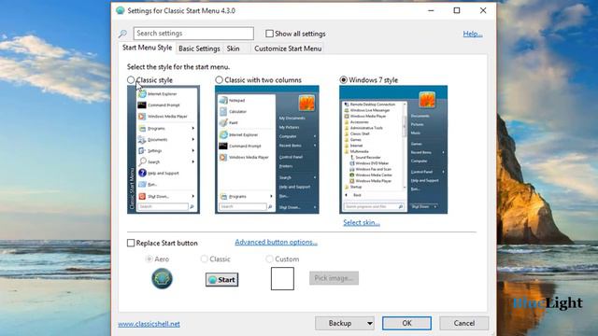598x336 pixels.
Task: Open Advanced button options link
Action: pyautogui.click(x=277, y=243)
